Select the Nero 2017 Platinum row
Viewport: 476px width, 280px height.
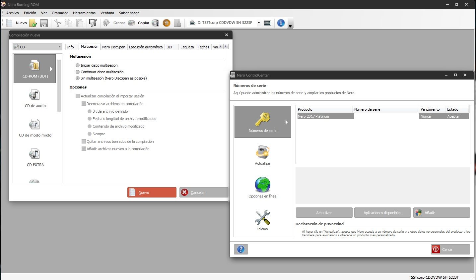click(x=383, y=116)
